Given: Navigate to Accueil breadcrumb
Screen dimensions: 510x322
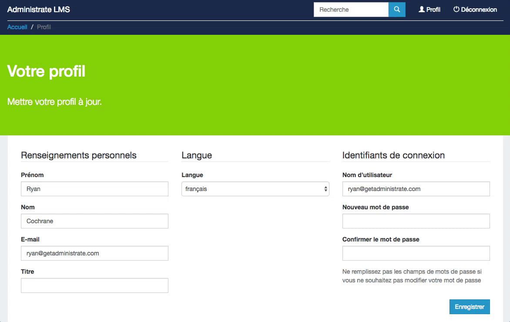Looking at the screenshot, I should (x=17, y=27).
